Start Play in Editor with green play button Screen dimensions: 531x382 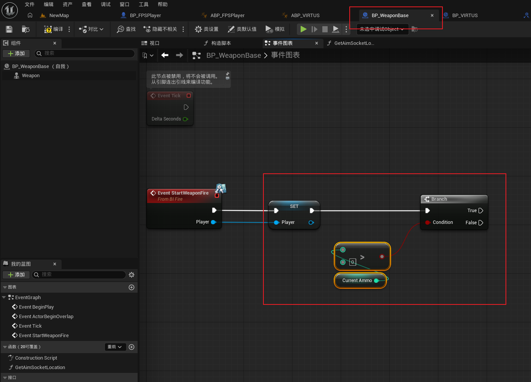point(303,29)
